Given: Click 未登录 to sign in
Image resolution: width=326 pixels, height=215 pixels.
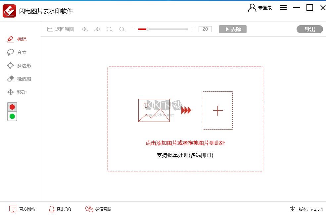Looking at the screenshot, I should click(265, 8).
